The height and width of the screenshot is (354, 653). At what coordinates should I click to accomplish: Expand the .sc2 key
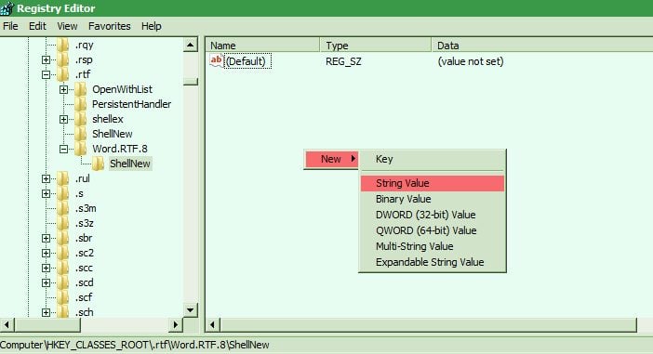[x=46, y=254]
